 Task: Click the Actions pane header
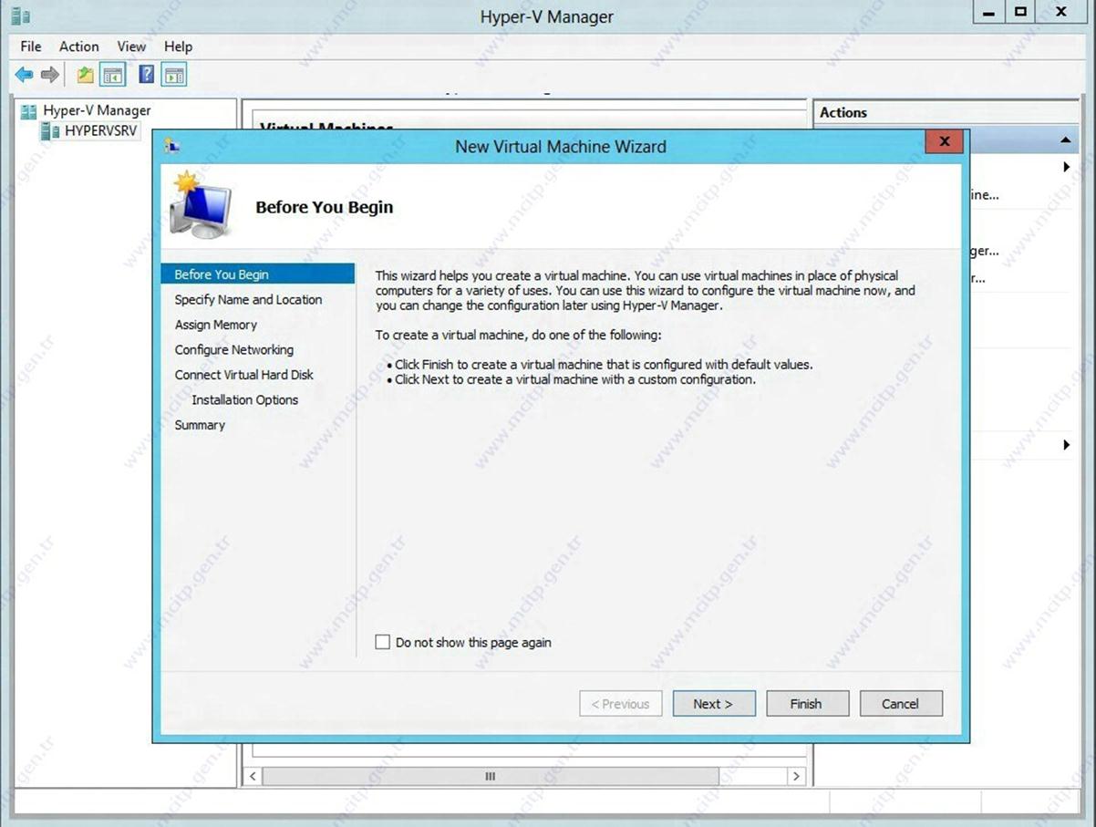[946, 112]
